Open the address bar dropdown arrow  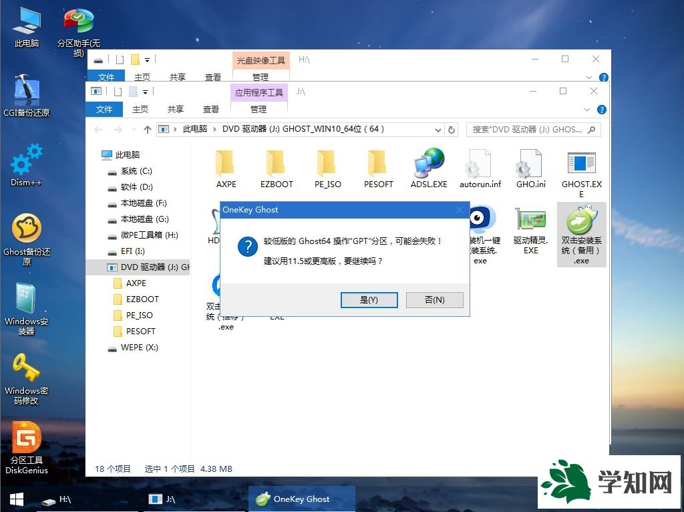click(x=438, y=130)
